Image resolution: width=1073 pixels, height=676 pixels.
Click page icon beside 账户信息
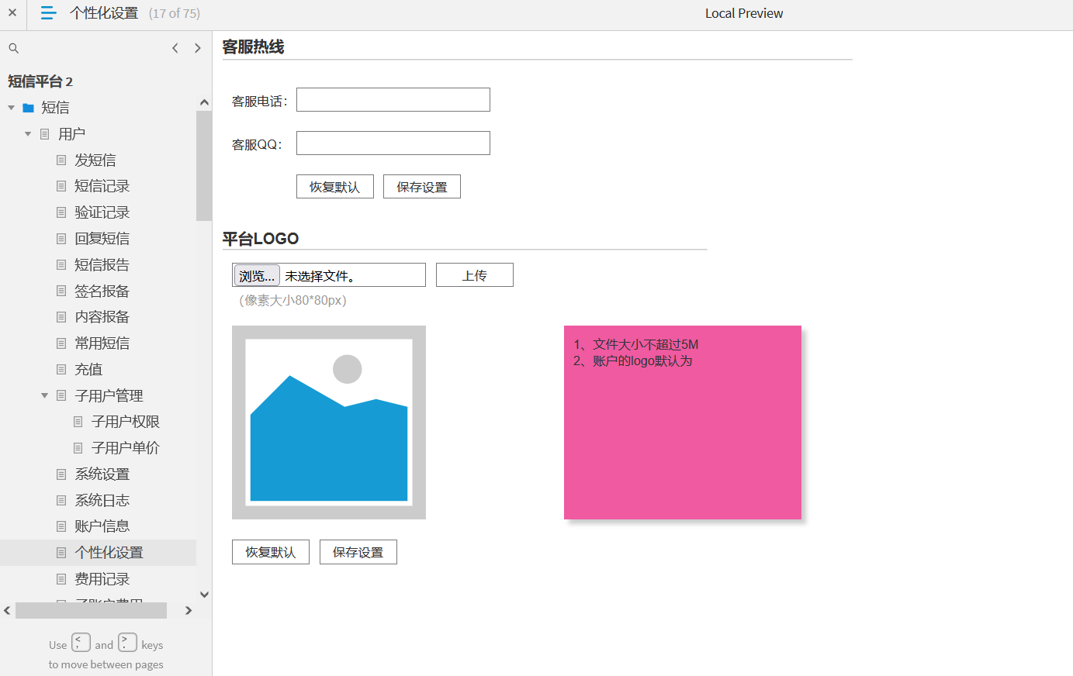point(61,526)
